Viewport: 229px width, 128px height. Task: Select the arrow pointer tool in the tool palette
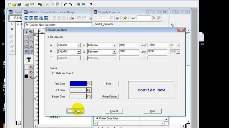[x=26, y=32]
